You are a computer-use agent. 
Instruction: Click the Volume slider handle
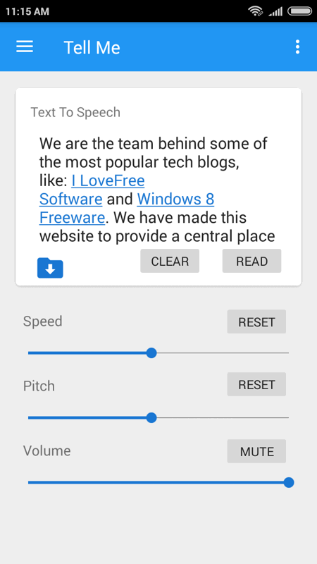point(289,482)
